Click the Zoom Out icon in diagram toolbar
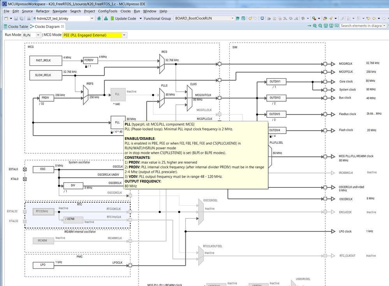 click(320, 26)
